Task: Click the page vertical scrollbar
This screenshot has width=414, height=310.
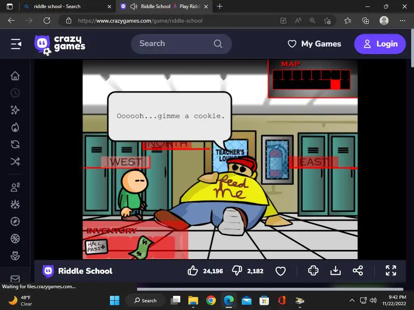Action: point(412,48)
